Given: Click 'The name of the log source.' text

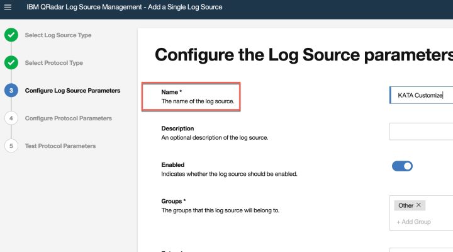Looking at the screenshot, I should [x=198, y=101].
